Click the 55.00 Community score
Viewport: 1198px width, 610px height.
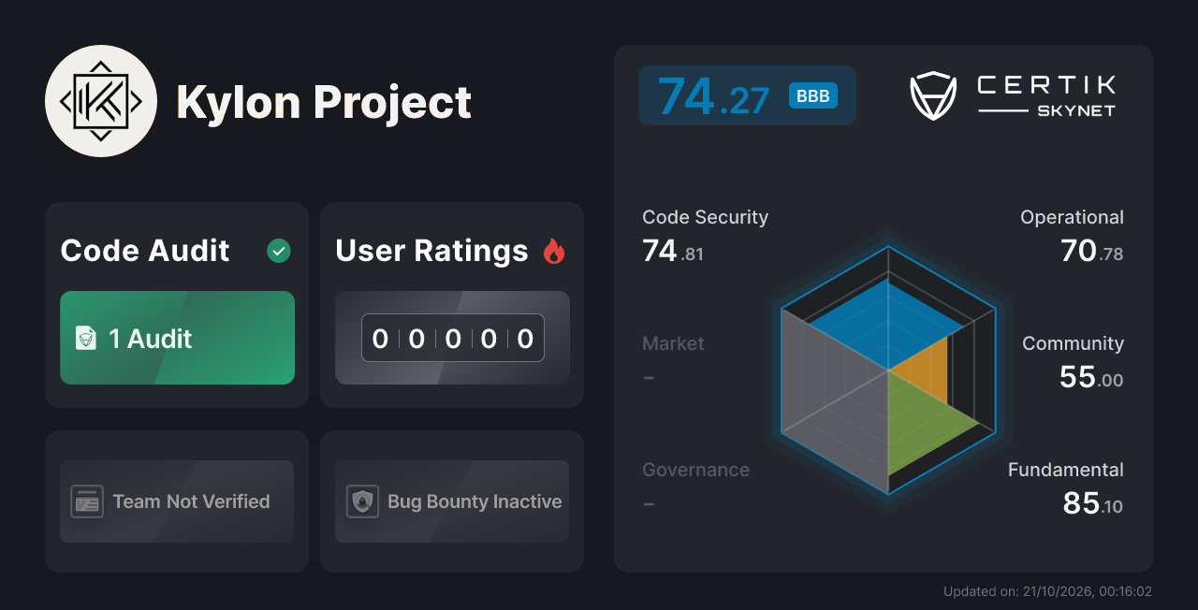click(x=1091, y=377)
